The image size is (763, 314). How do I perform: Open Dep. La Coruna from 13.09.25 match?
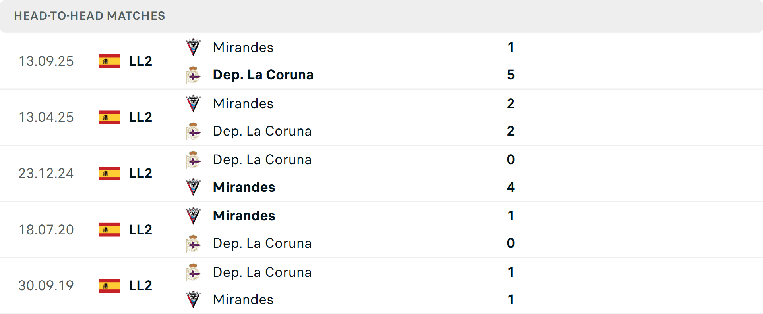pos(263,75)
